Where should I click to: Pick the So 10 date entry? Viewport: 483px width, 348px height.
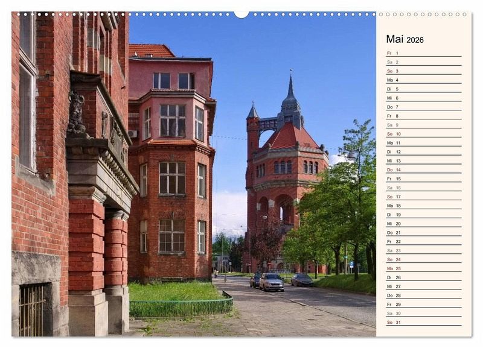423,134
